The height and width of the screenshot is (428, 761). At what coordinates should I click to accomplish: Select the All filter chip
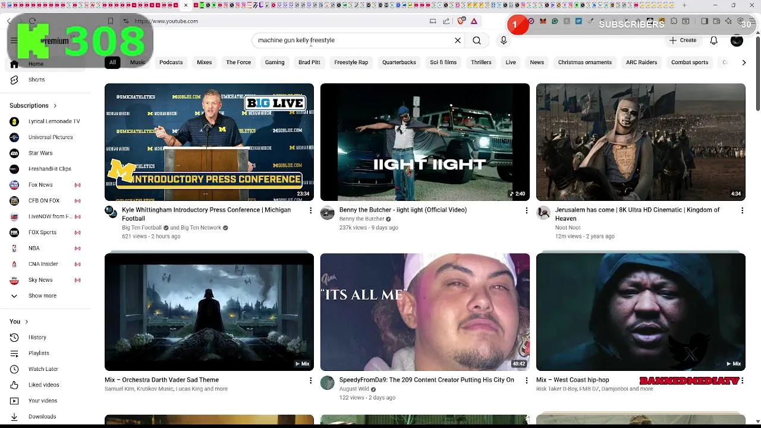[112, 62]
